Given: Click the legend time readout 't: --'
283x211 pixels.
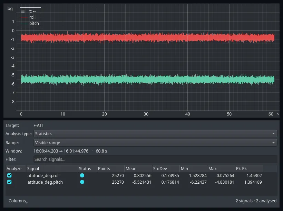Looking at the screenshot, I should click(32, 11).
